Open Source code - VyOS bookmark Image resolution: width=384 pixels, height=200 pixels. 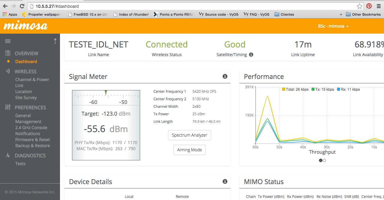(219, 14)
